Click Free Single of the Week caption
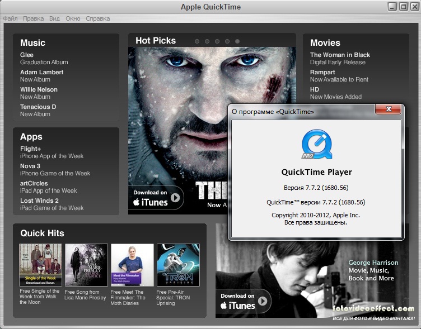The width and height of the screenshot is (421, 329). point(39,297)
